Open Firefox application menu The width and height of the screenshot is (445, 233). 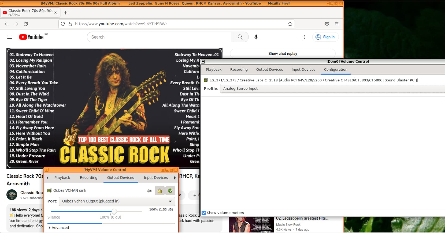point(337,24)
